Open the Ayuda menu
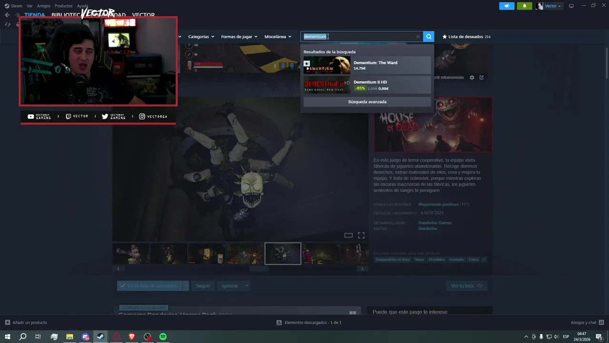Image resolution: width=609 pixels, height=343 pixels. click(x=82, y=6)
